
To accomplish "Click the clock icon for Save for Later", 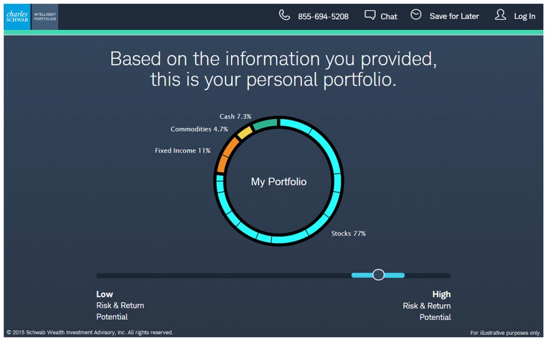I will point(416,15).
